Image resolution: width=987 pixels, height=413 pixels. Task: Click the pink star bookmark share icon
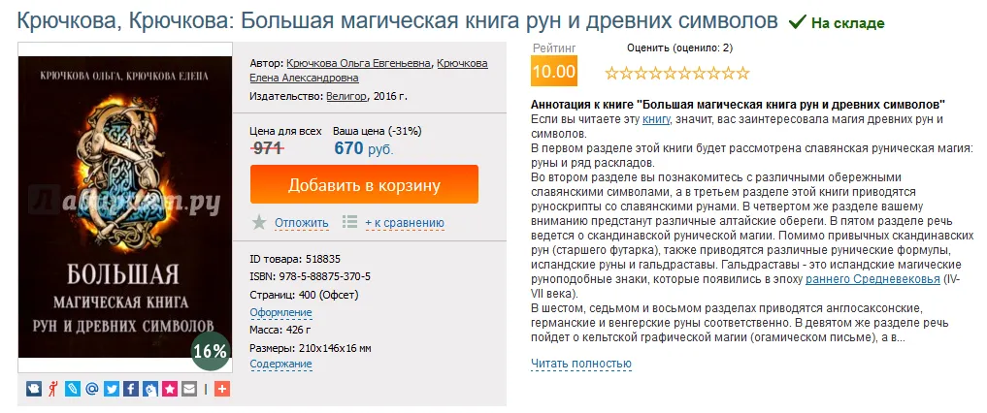pos(170,389)
